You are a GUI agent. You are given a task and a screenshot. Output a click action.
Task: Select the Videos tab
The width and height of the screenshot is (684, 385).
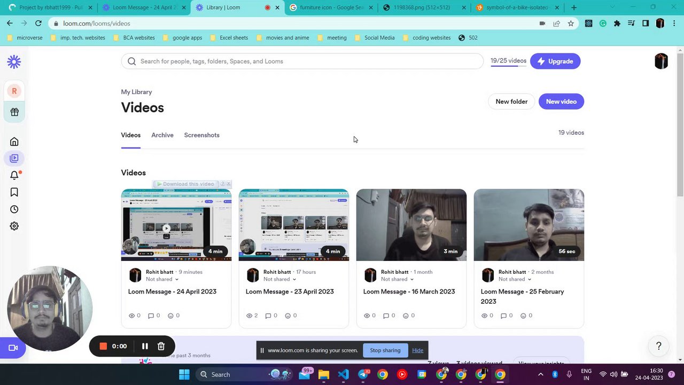click(130, 135)
